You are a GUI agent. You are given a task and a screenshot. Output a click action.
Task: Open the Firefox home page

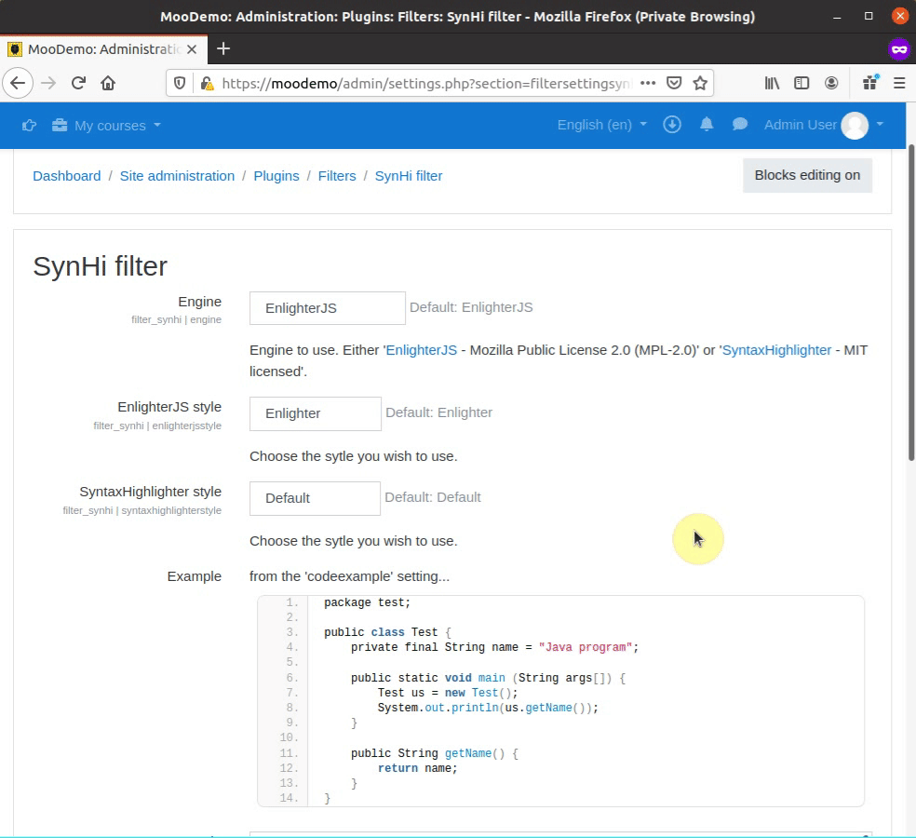pos(108,83)
